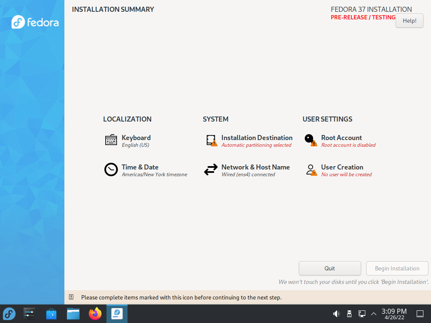Click 'Root account is disabled' status text
The height and width of the screenshot is (323, 431).
(348, 145)
